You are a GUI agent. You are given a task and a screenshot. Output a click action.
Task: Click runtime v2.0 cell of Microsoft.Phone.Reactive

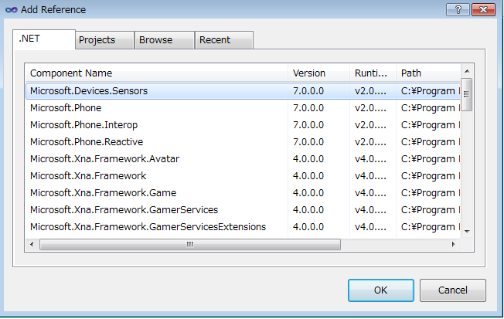pyautogui.click(x=370, y=142)
